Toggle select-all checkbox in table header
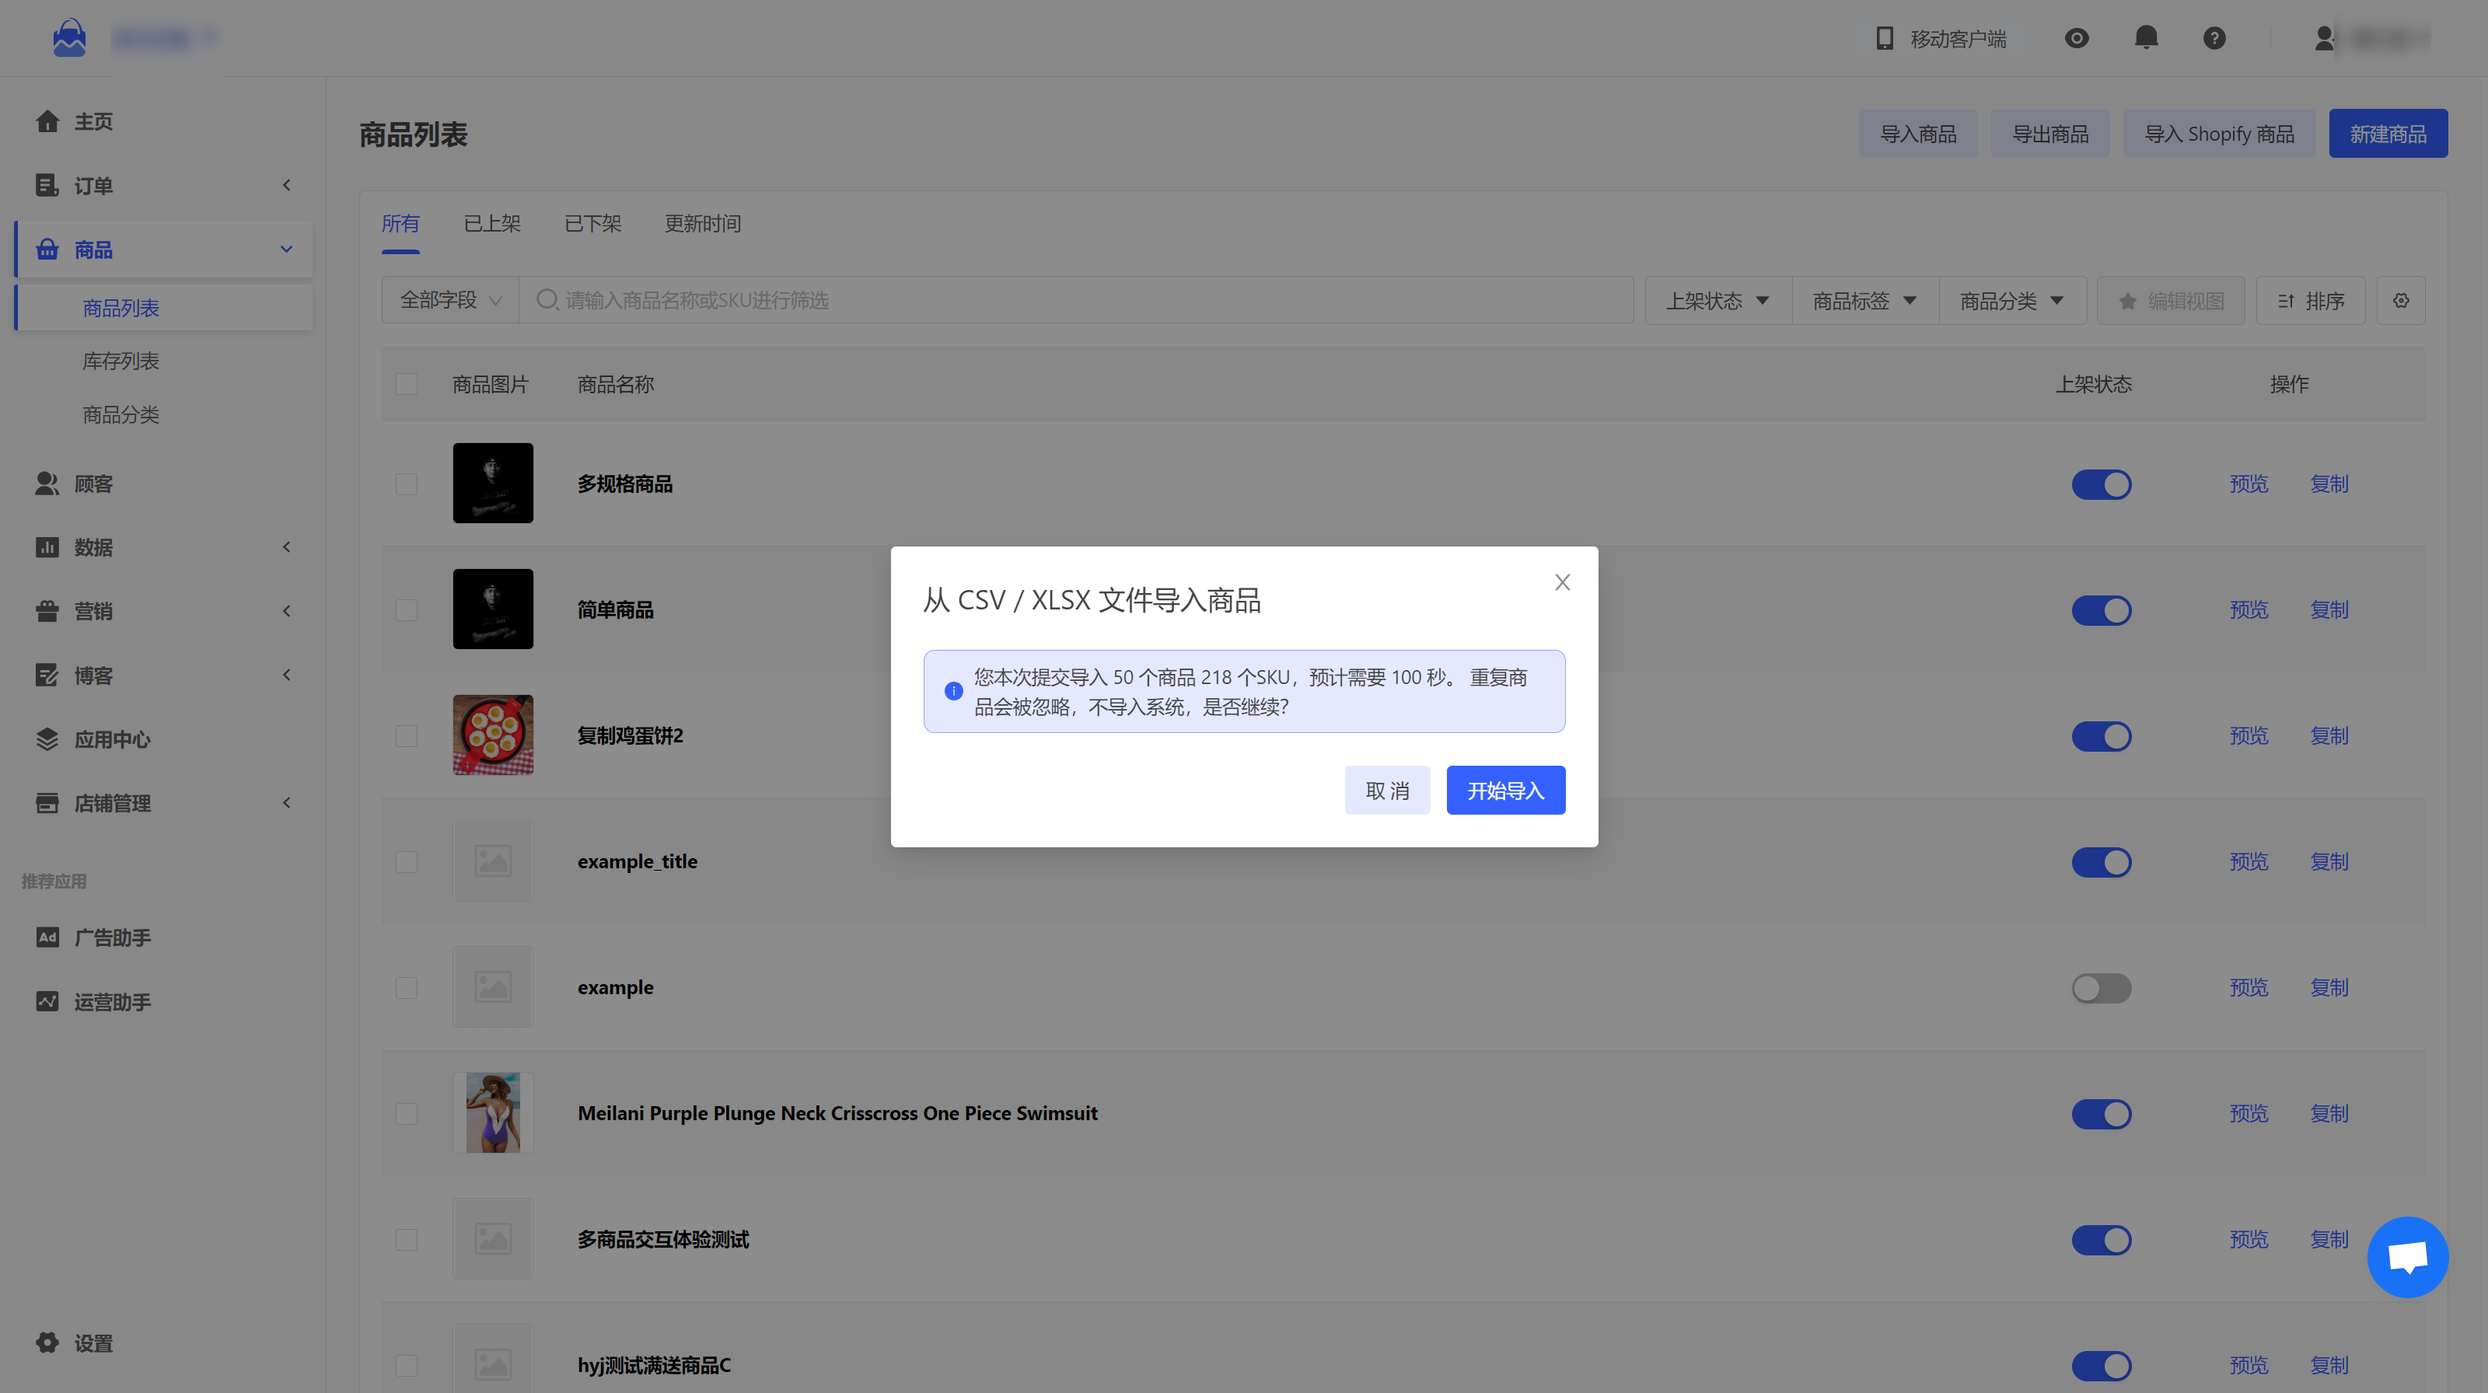Image resolution: width=2488 pixels, height=1393 pixels. click(x=407, y=384)
